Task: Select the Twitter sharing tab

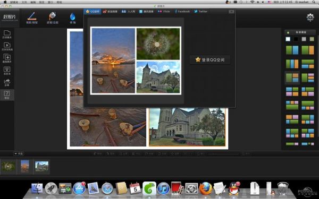Action: coord(200,11)
